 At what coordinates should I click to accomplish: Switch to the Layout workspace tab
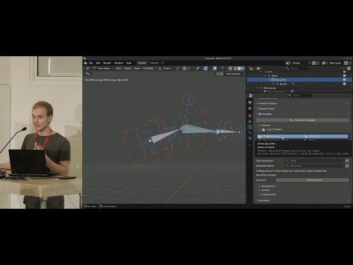[142, 63]
